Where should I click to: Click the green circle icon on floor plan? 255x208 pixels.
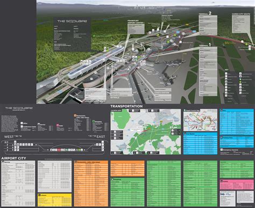click(79, 150)
